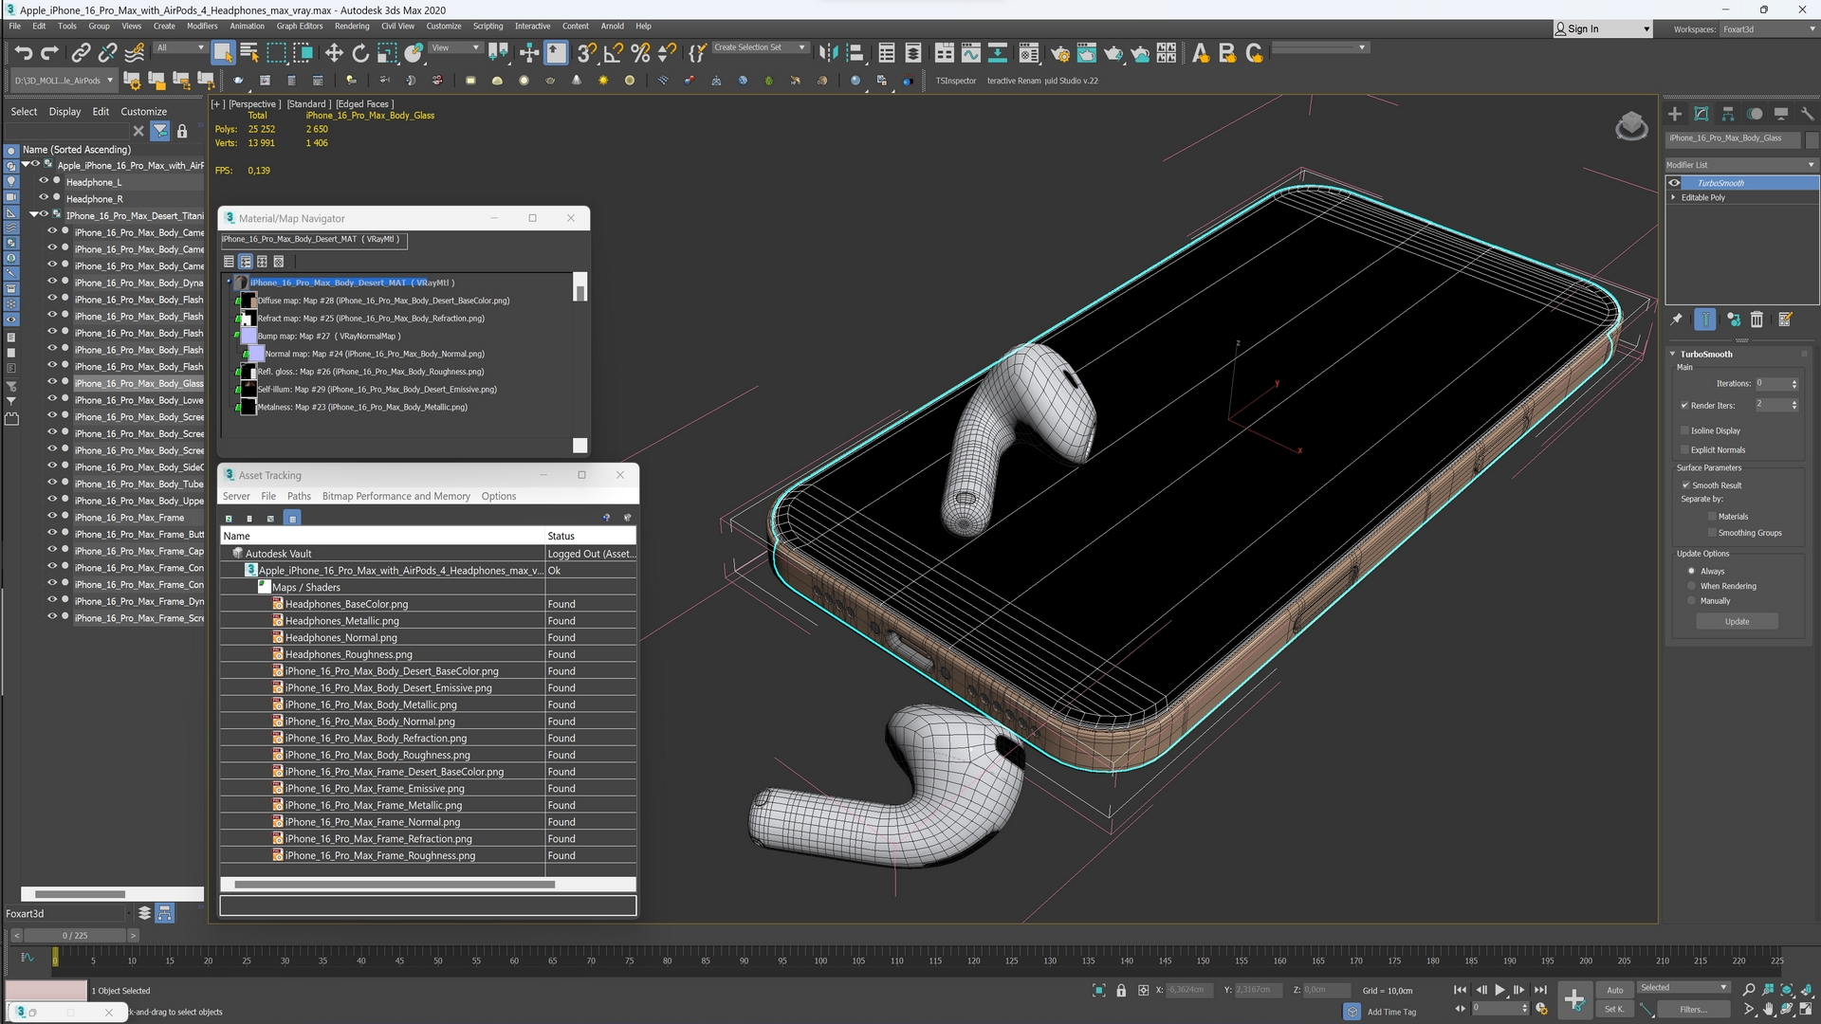The width and height of the screenshot is (1821, 1024).
Task: Enable the Isoline Display checkbox
Action: (x=1685, y=430)
